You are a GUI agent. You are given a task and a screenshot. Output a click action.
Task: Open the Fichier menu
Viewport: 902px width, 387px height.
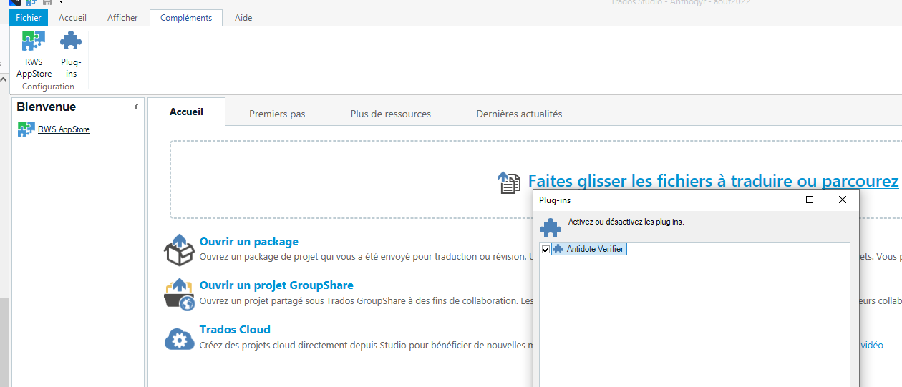[29, 18]
